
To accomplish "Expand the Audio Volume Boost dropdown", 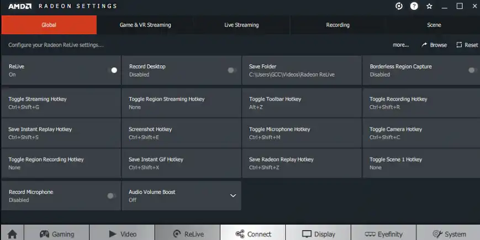I will pos(233,196).
